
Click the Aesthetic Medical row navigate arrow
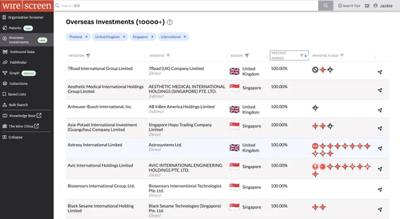(x=380, y=90)
